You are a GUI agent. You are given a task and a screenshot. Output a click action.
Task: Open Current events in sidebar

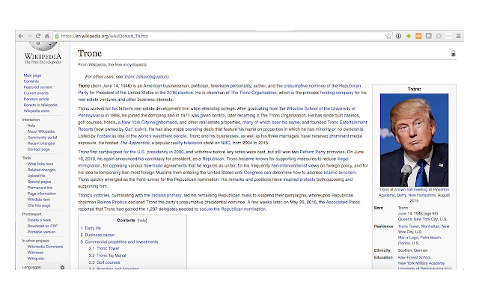point(36,93)
